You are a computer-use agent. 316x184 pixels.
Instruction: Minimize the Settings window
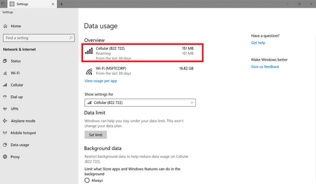[287, 4]
